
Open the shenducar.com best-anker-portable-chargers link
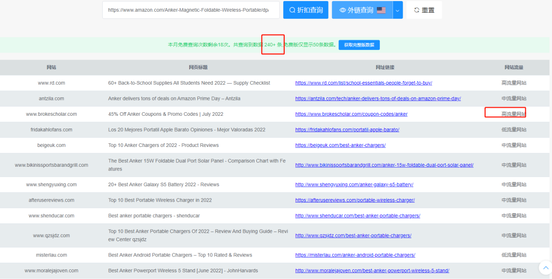click(357, 216)
